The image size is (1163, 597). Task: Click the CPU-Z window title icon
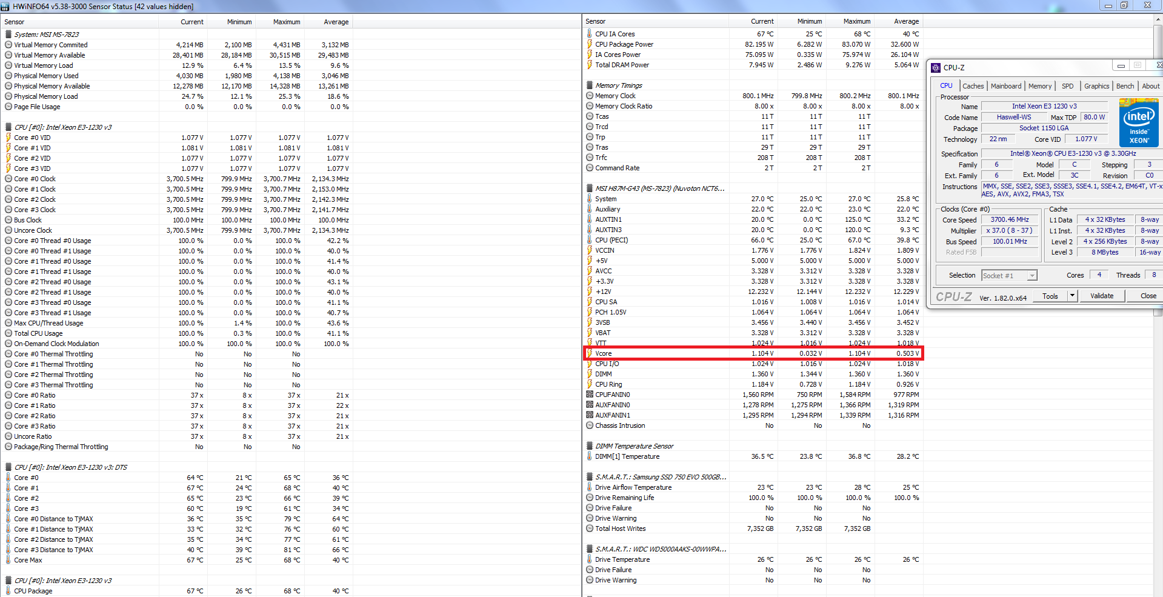[x=936, y=67]
